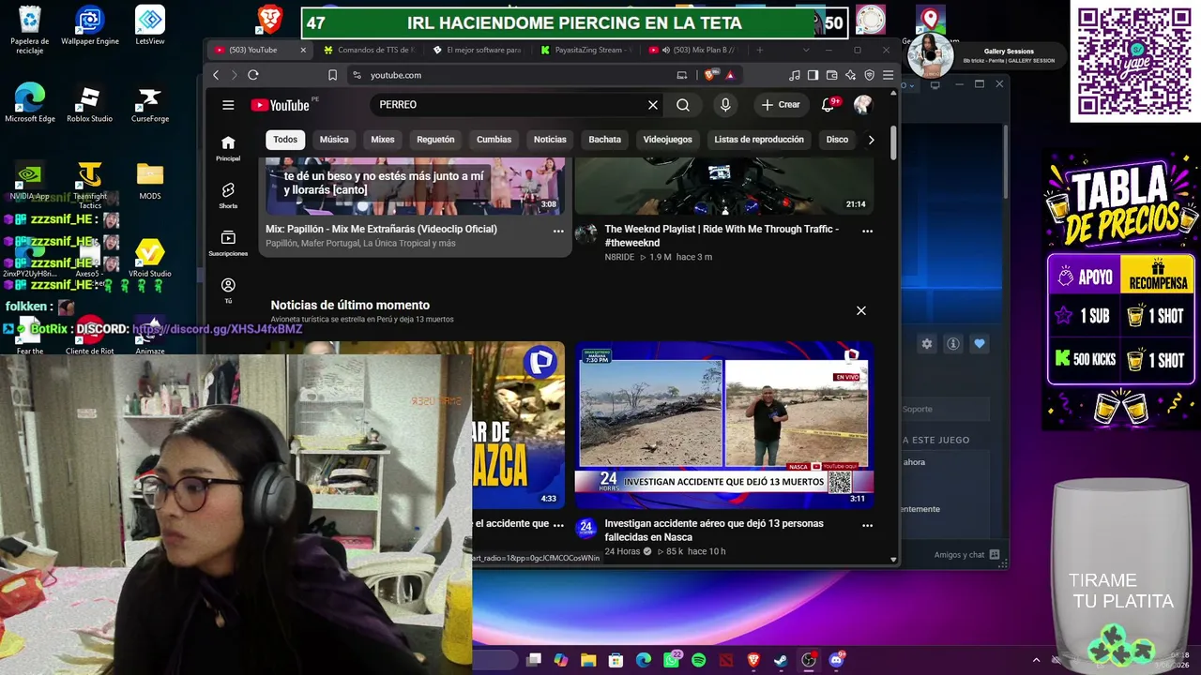Open Brave Rewards triangle icon
The image size is (1201, 675).
pyautogui.click(x=730, y=75)
